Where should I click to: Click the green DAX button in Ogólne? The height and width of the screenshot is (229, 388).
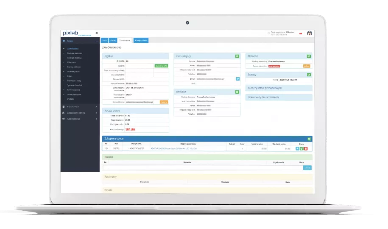click(x=161, y=66)
